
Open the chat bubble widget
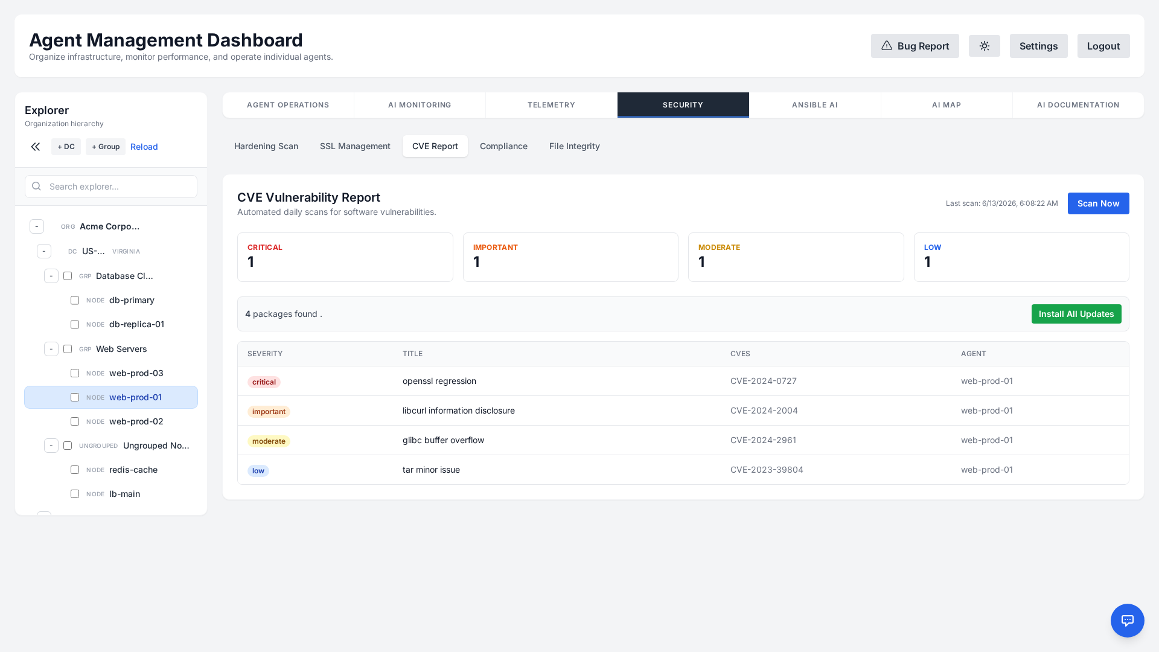[1128, 621]
